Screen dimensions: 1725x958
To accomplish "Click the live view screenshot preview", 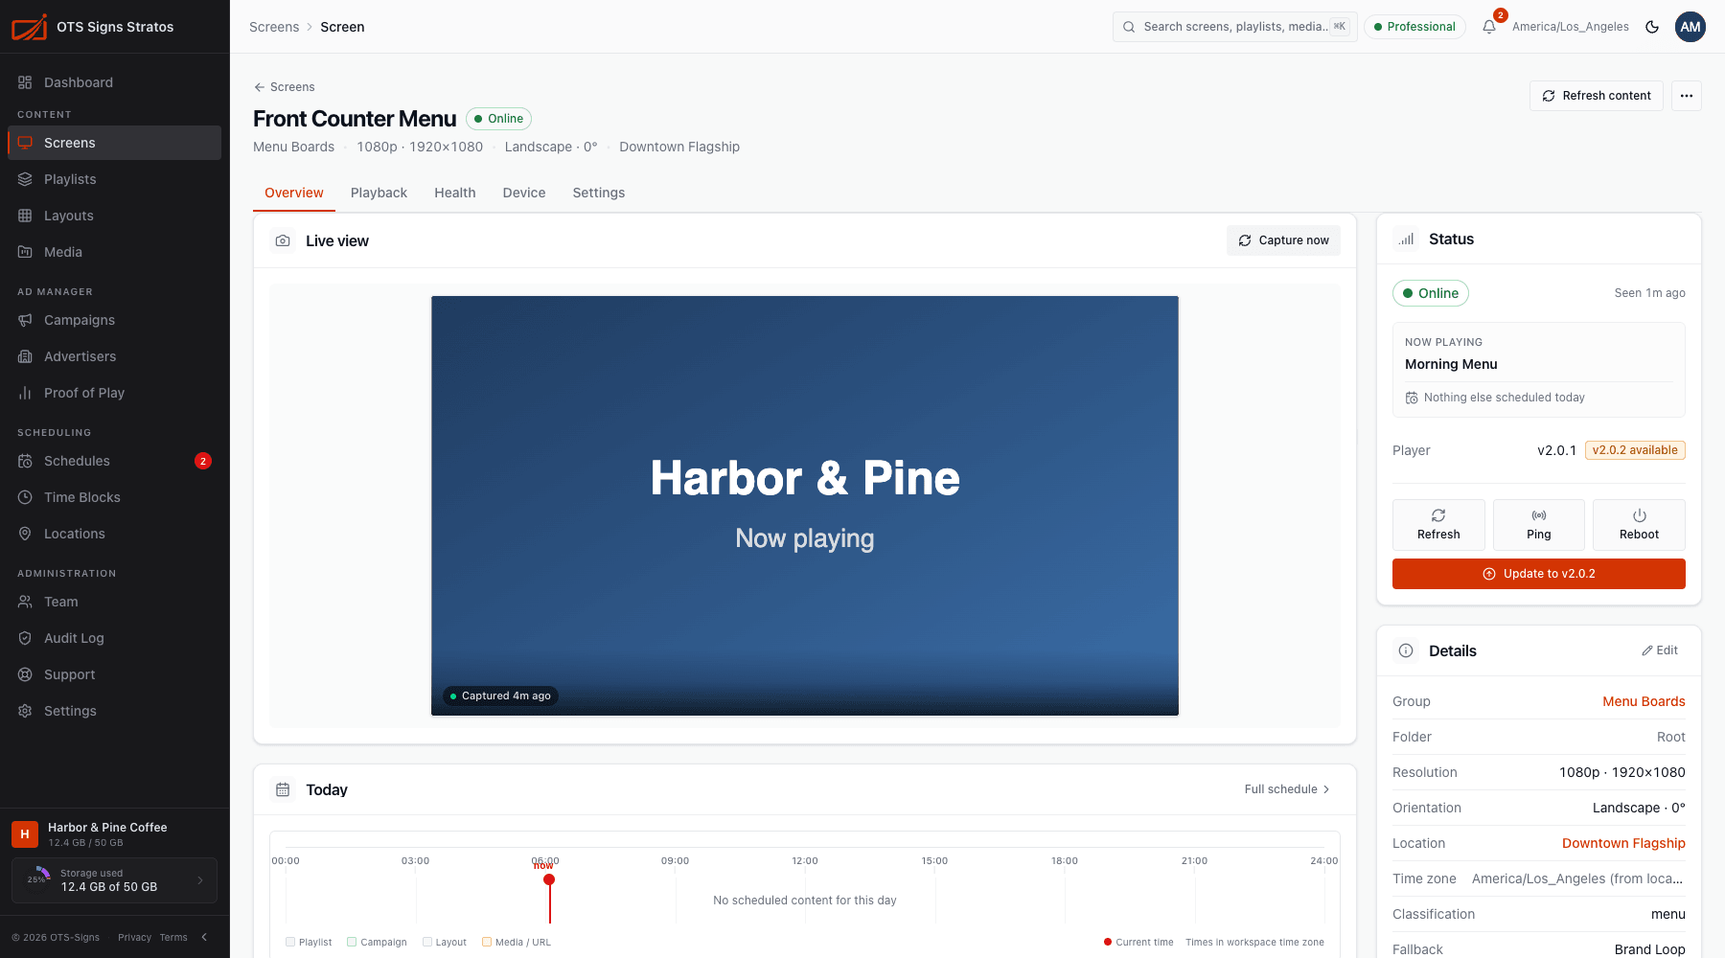I will [x=805, y=506].
